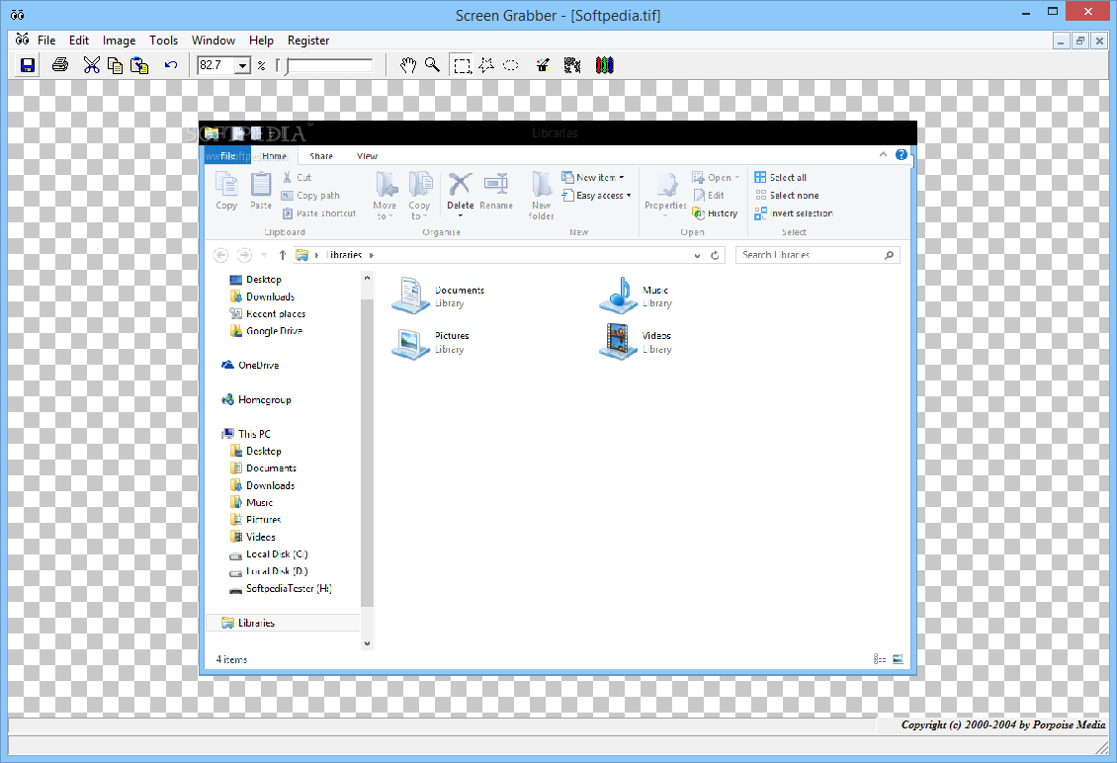Open the color effects wand tool
This screenshot has height=763, width=1117.
point(542,65)
